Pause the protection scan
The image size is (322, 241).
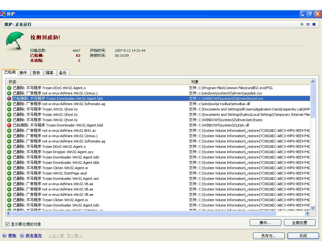click(x=308, y=24)
